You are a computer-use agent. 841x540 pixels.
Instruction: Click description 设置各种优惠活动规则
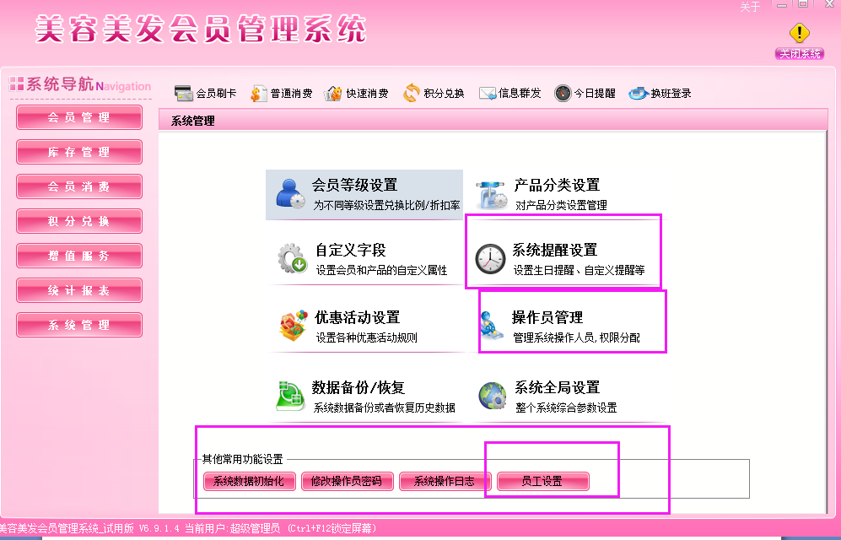(366, 337)
